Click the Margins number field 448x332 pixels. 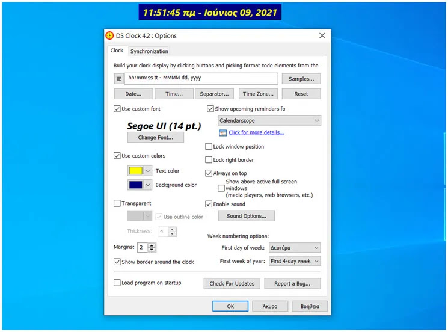[143, 247]
